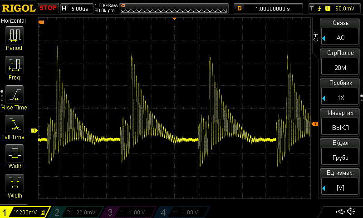Switch to channel 3 tab
Screen dimensions: 363x218
point(130,212)
